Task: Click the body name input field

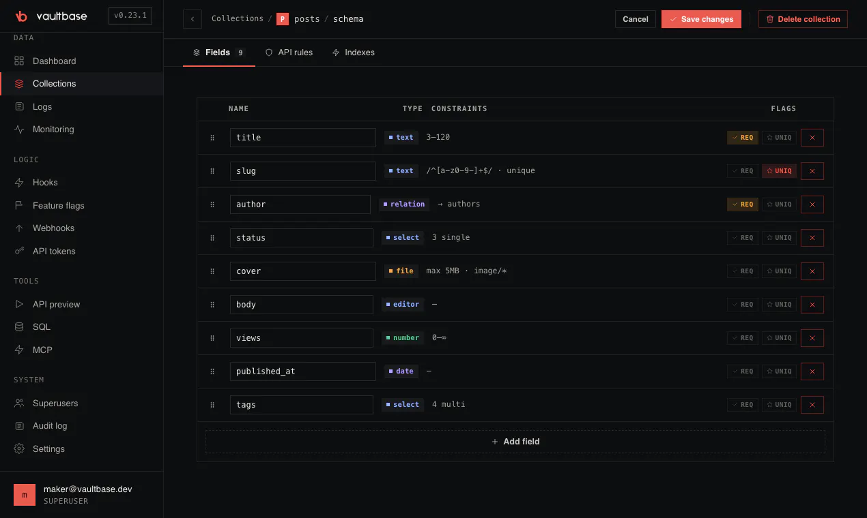Action: (302, 305)
